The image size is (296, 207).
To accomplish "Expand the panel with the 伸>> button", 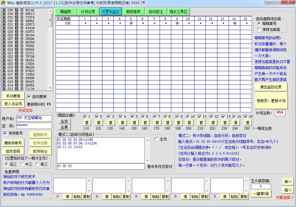I will click(288, 181).
